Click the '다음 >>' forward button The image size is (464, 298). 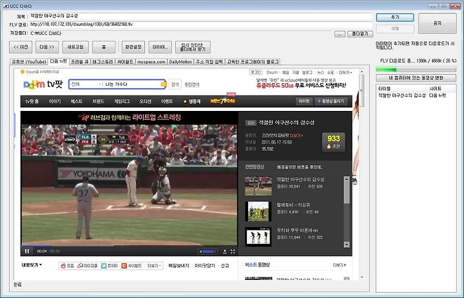(x=47, y=47)
